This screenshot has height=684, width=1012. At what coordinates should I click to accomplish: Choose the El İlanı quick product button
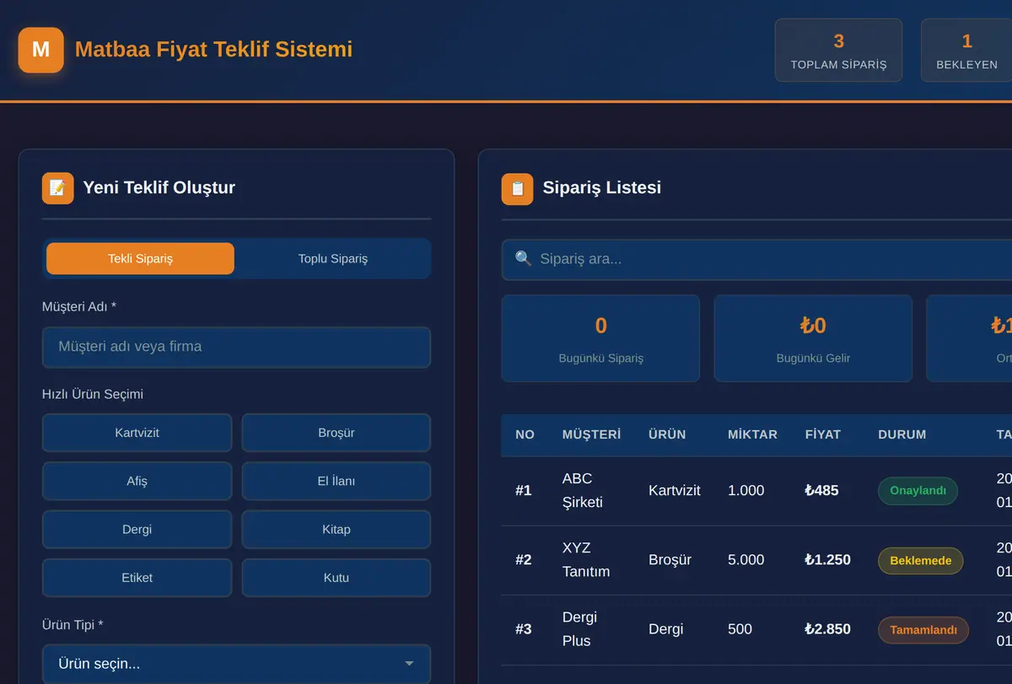coord(336,481)
